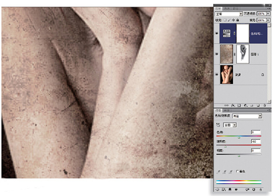
Task: Create a new layer icon
Action: [x=258, y=105]
